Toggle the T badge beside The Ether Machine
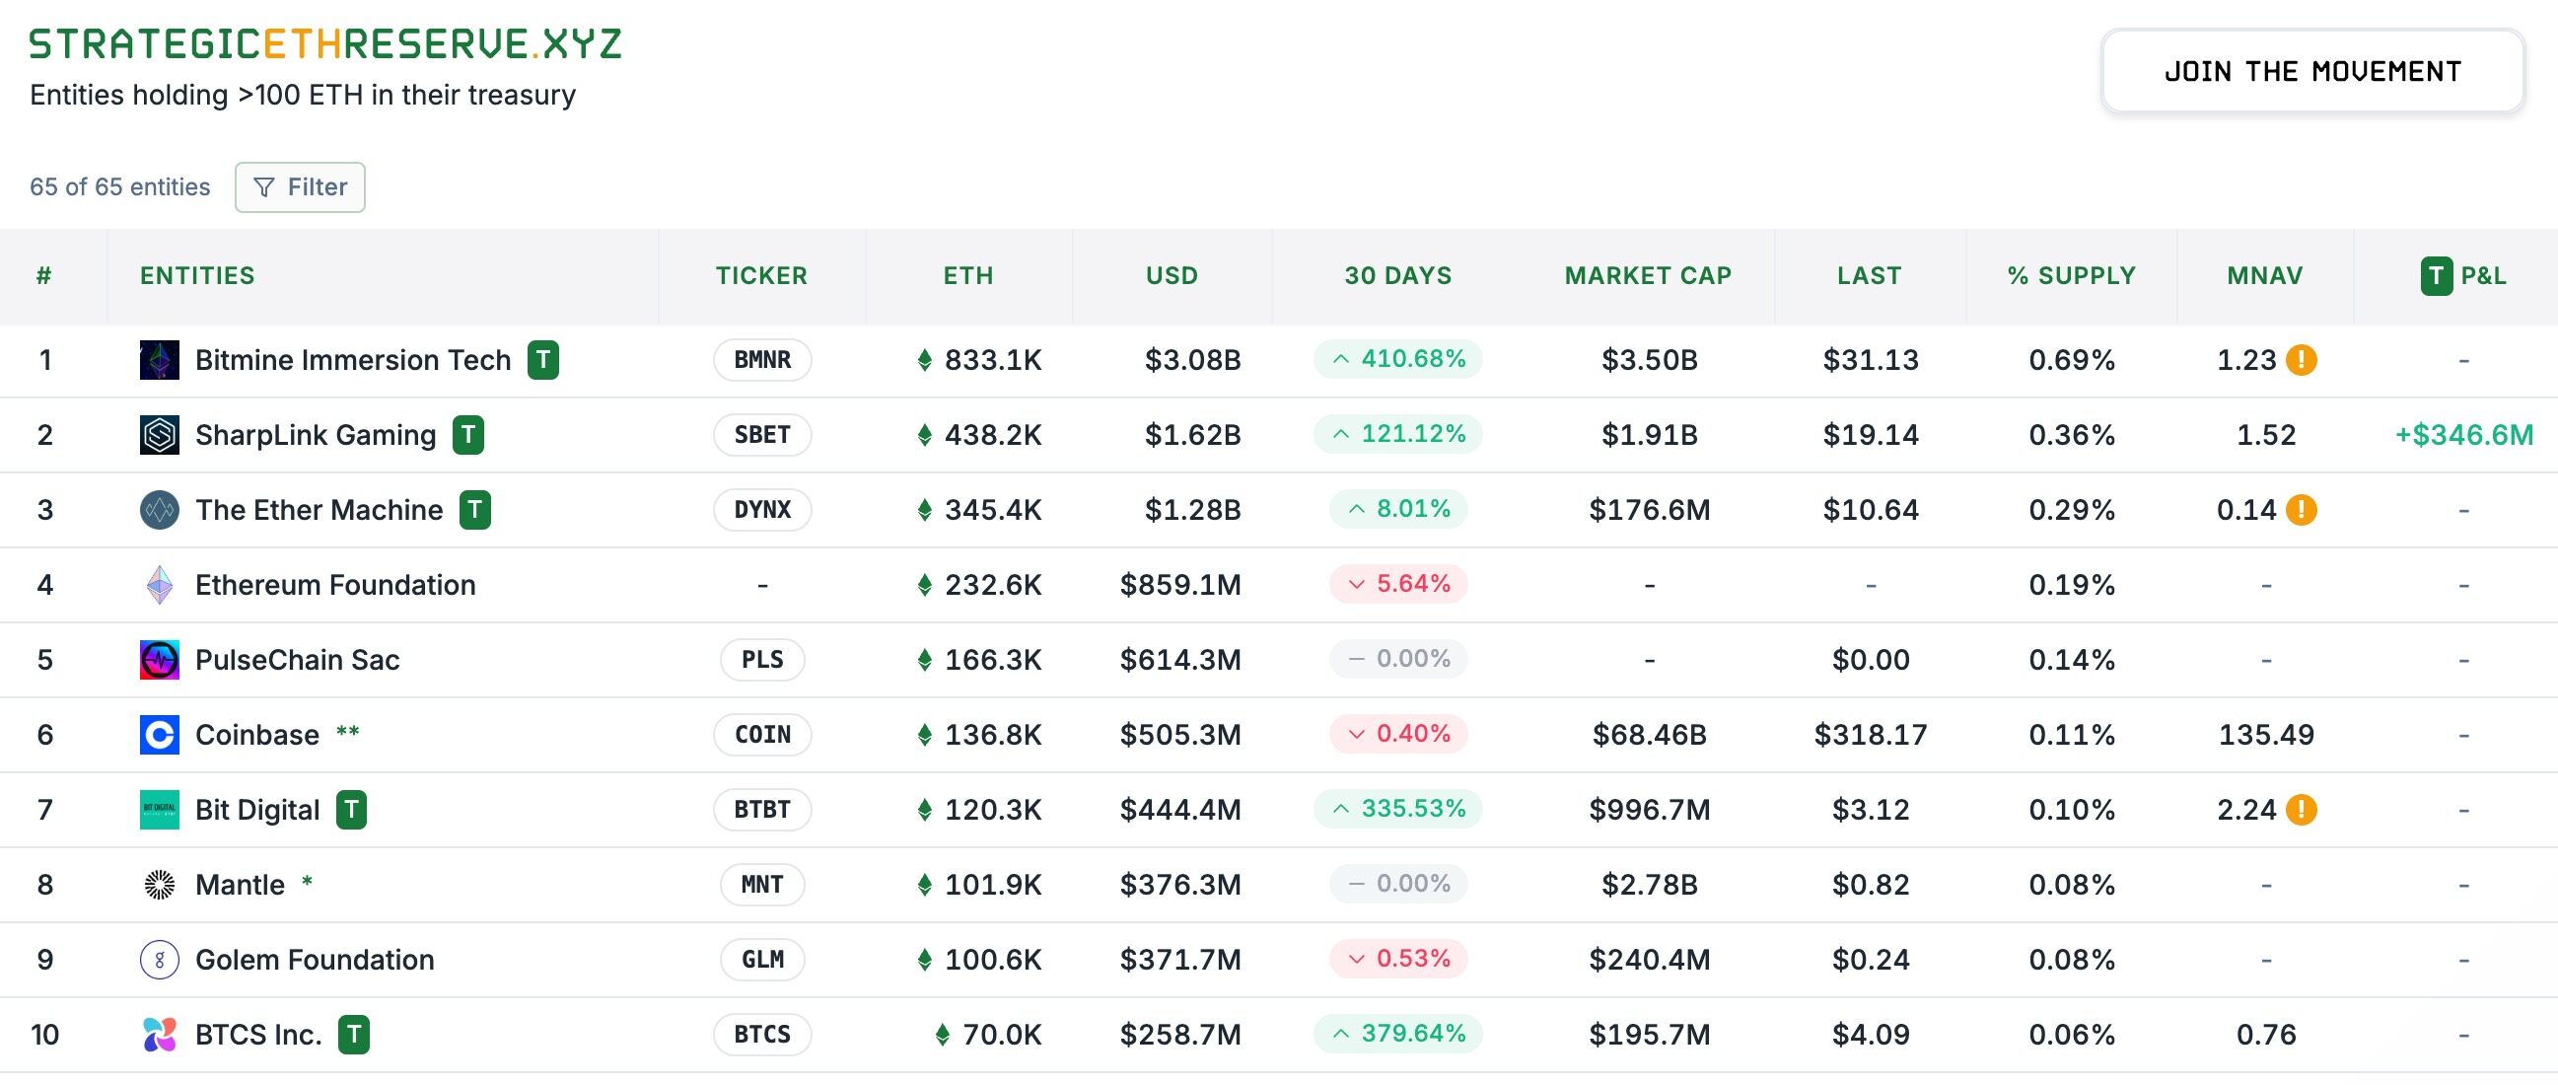The height and width of the screenshot is (1085, 2558). pyautogui.click(x=475, y=510)
